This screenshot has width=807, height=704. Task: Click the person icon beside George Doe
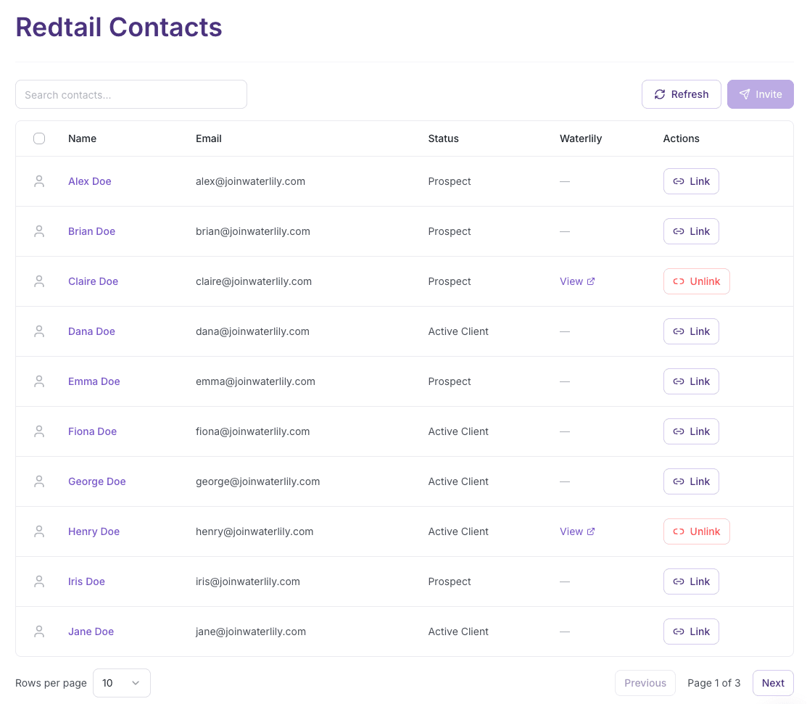tap(39, 481)
